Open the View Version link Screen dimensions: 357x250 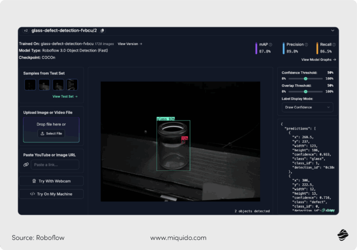[130, 44]
